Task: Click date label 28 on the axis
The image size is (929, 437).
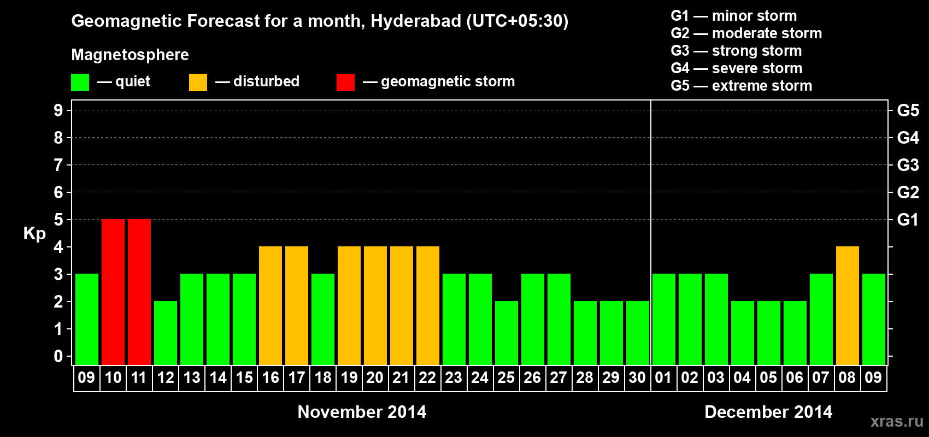Action: click(x=585, y=378)
